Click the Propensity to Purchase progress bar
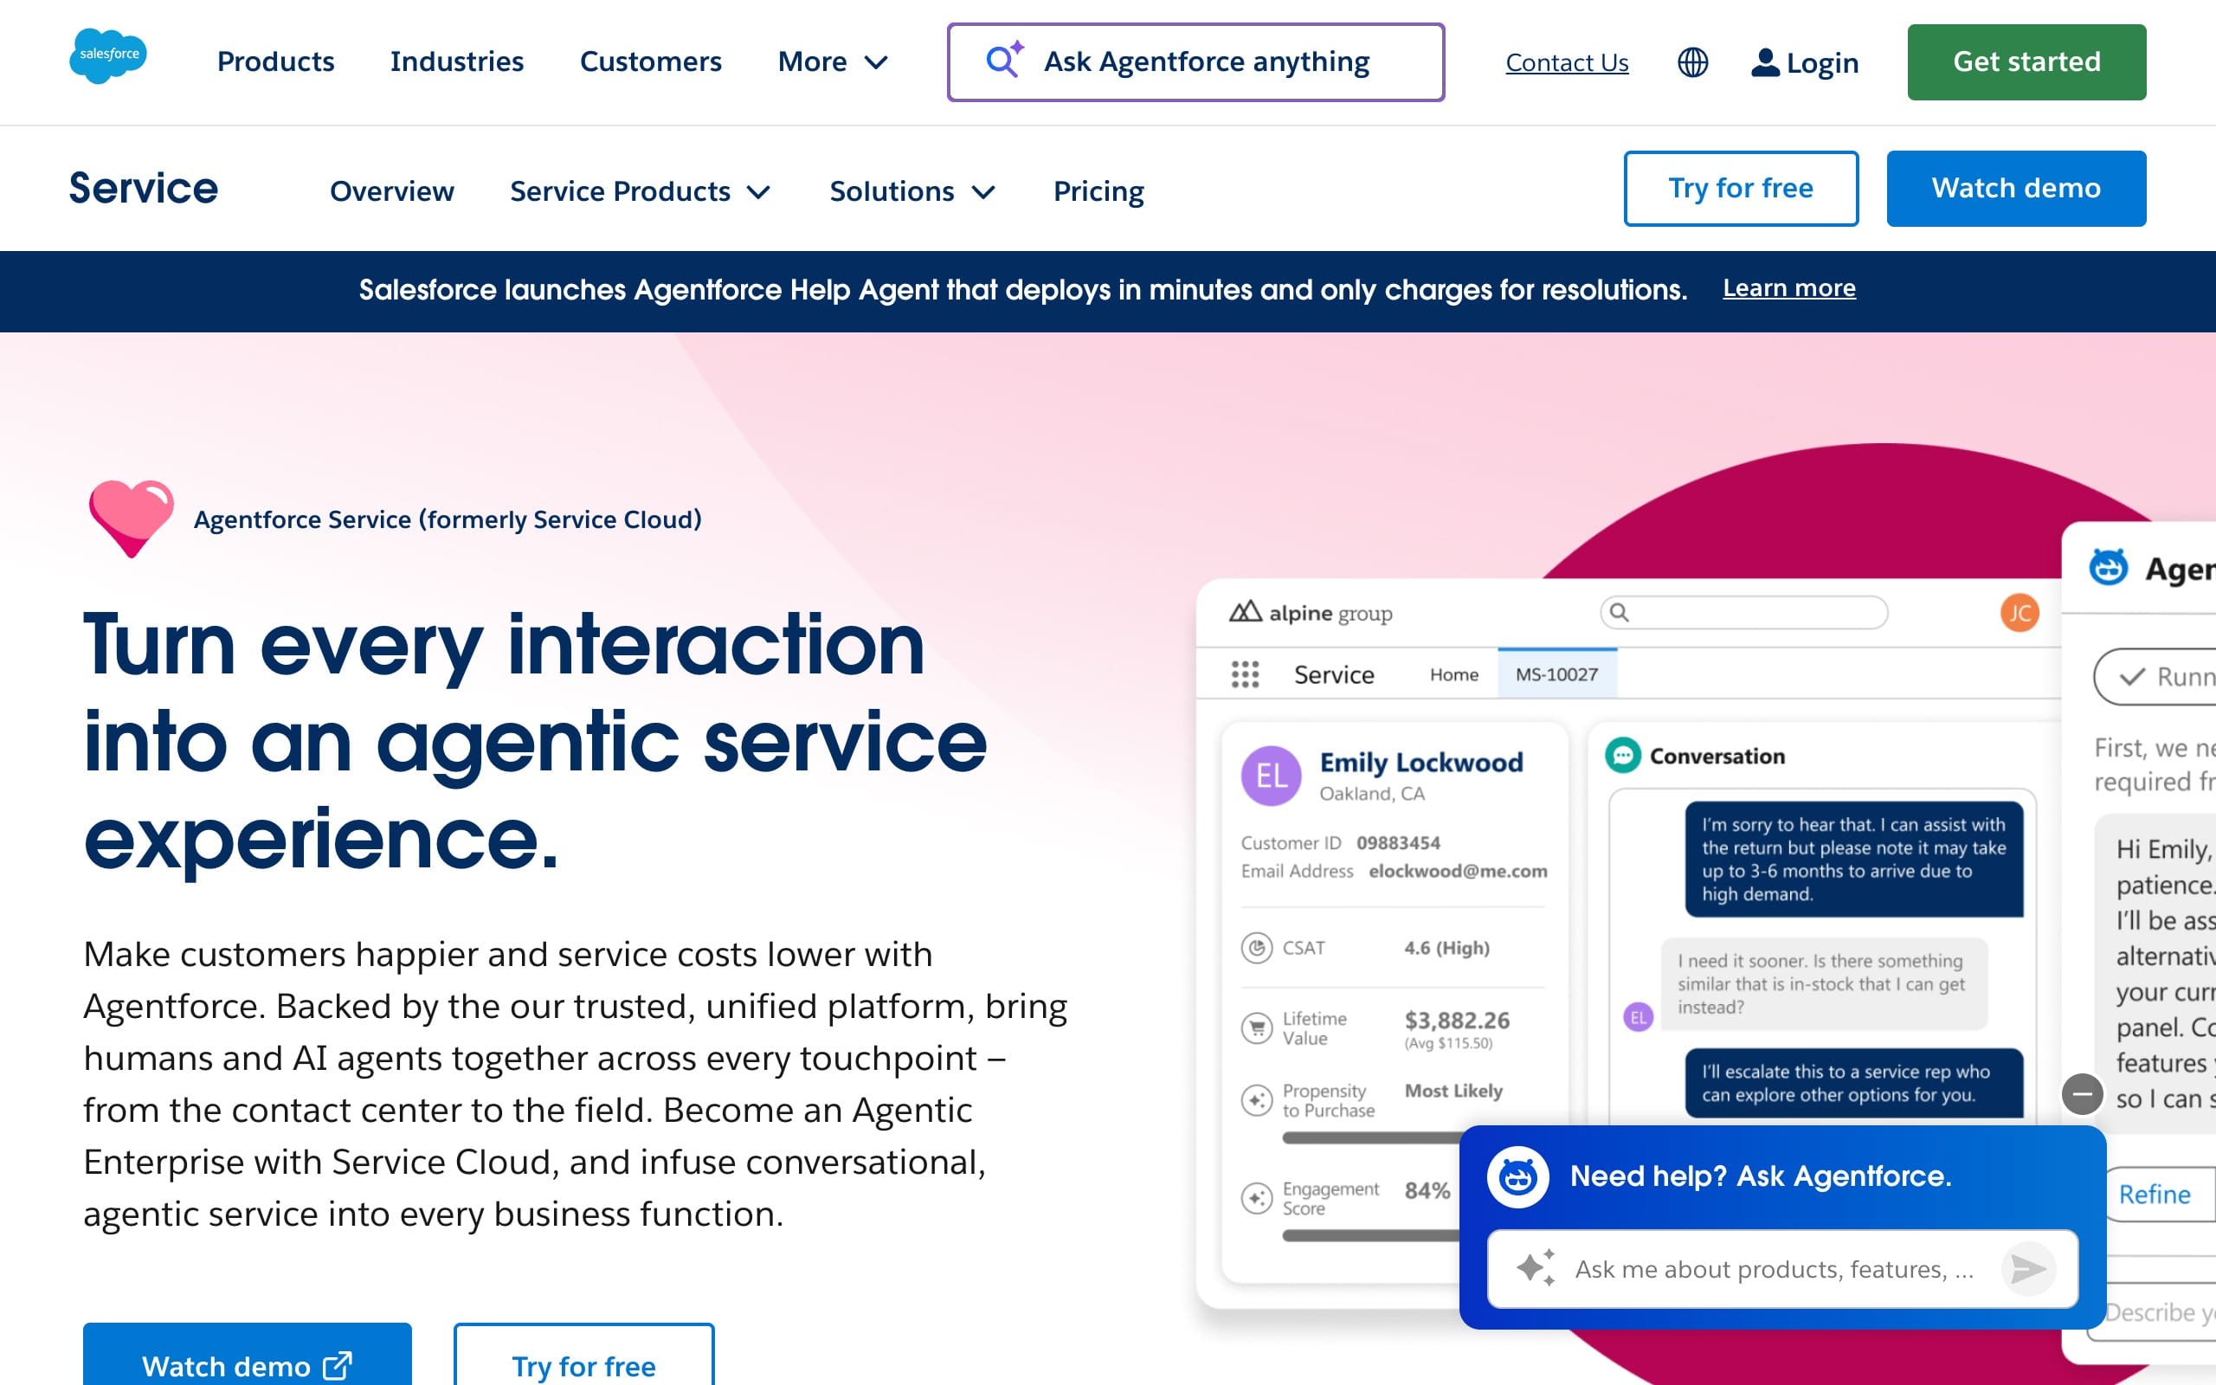This screenshot has height=1385, width=2216. coord(1371,1137)
